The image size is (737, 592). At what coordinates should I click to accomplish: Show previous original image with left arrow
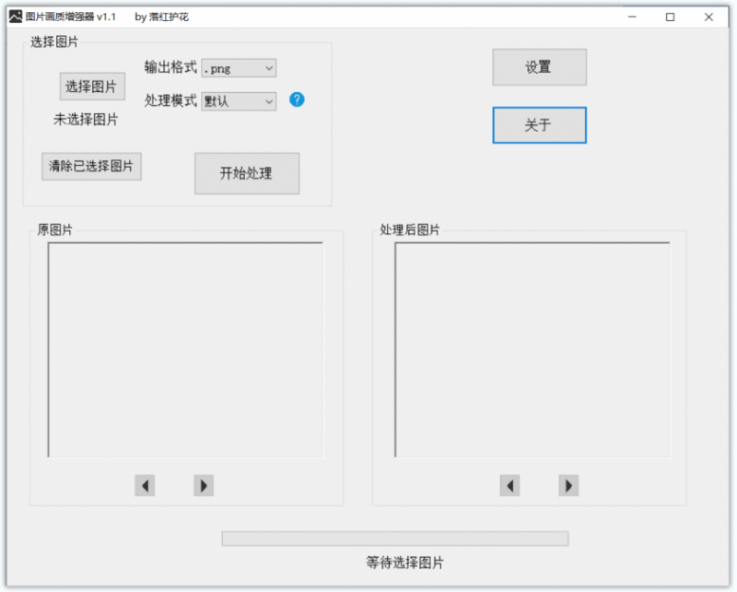(145, 485)
